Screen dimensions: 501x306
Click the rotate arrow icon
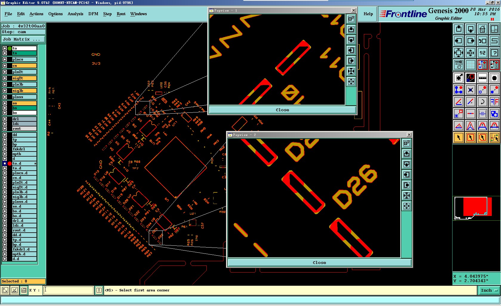483,102
